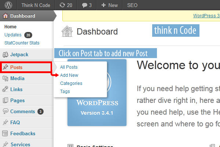This screenshot has width=220, height=147.
Task: Open Categories from Posts flyout
Action: point(71,83)
